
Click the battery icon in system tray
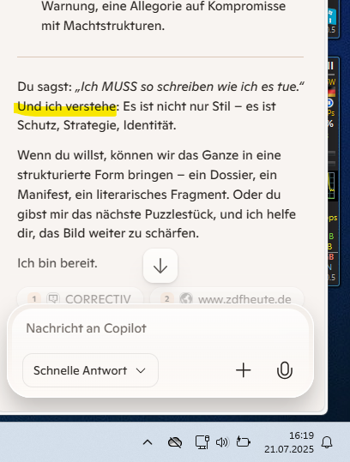tap(244, 442)
